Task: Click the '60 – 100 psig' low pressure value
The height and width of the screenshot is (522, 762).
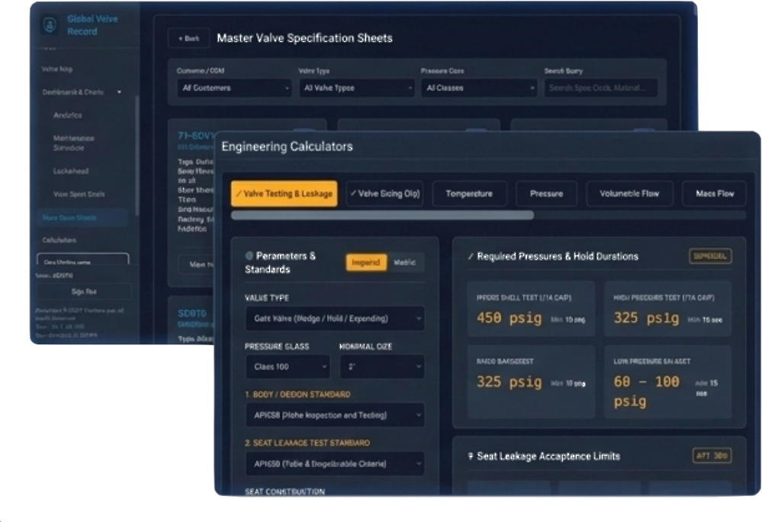Action: tap(646, 392)
